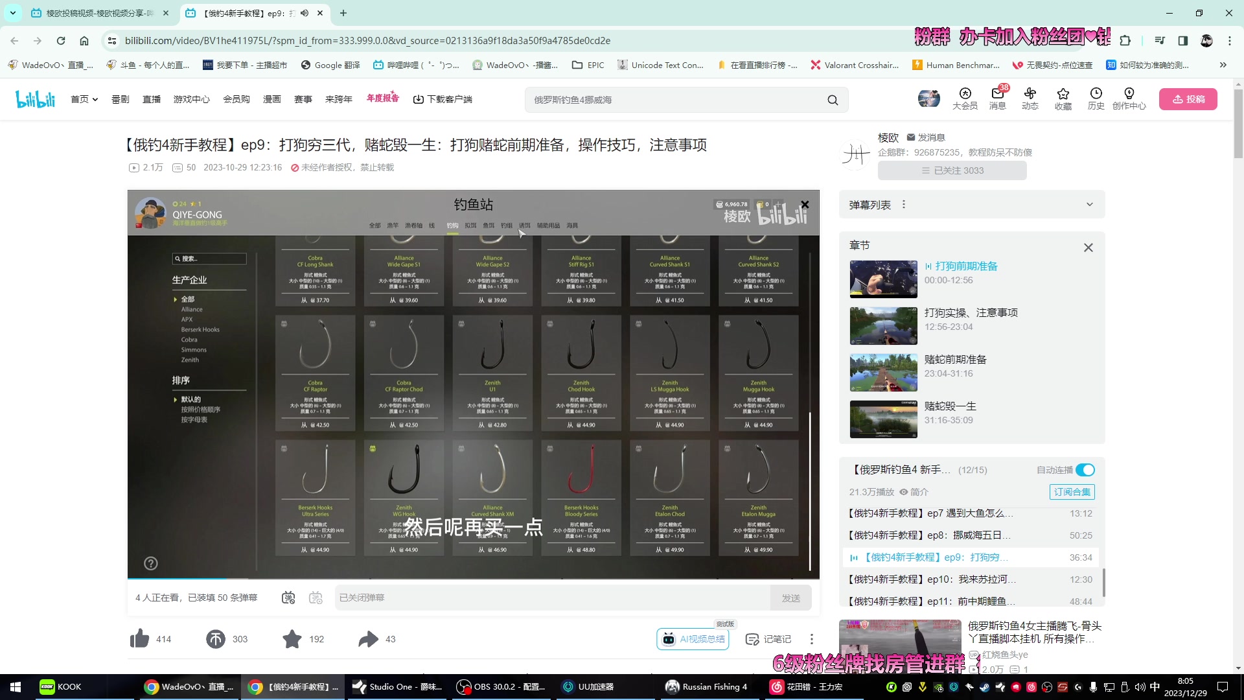Open OBS 30.0.2 from taskbar
This screenshot has height=700, width=1244.
pyautogui.click(x=501, y=686)
